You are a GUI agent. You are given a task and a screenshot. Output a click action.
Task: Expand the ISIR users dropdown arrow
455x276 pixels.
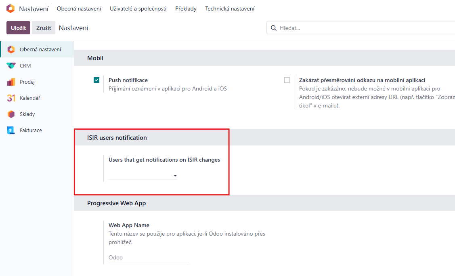[x=175, y=176]
